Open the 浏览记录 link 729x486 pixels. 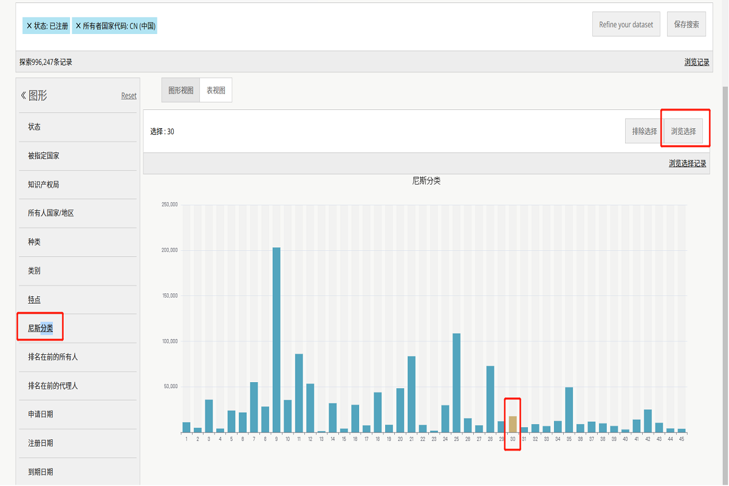point(697,62)
